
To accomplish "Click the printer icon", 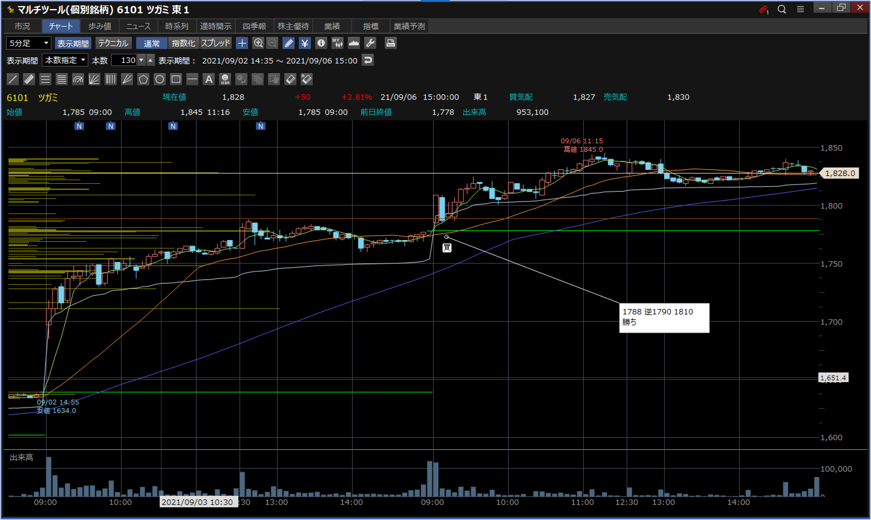I will coord(390,43).
